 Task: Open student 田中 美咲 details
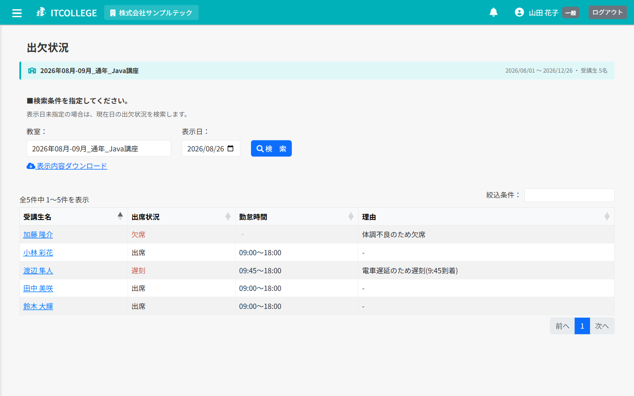[x=38, y=288]
